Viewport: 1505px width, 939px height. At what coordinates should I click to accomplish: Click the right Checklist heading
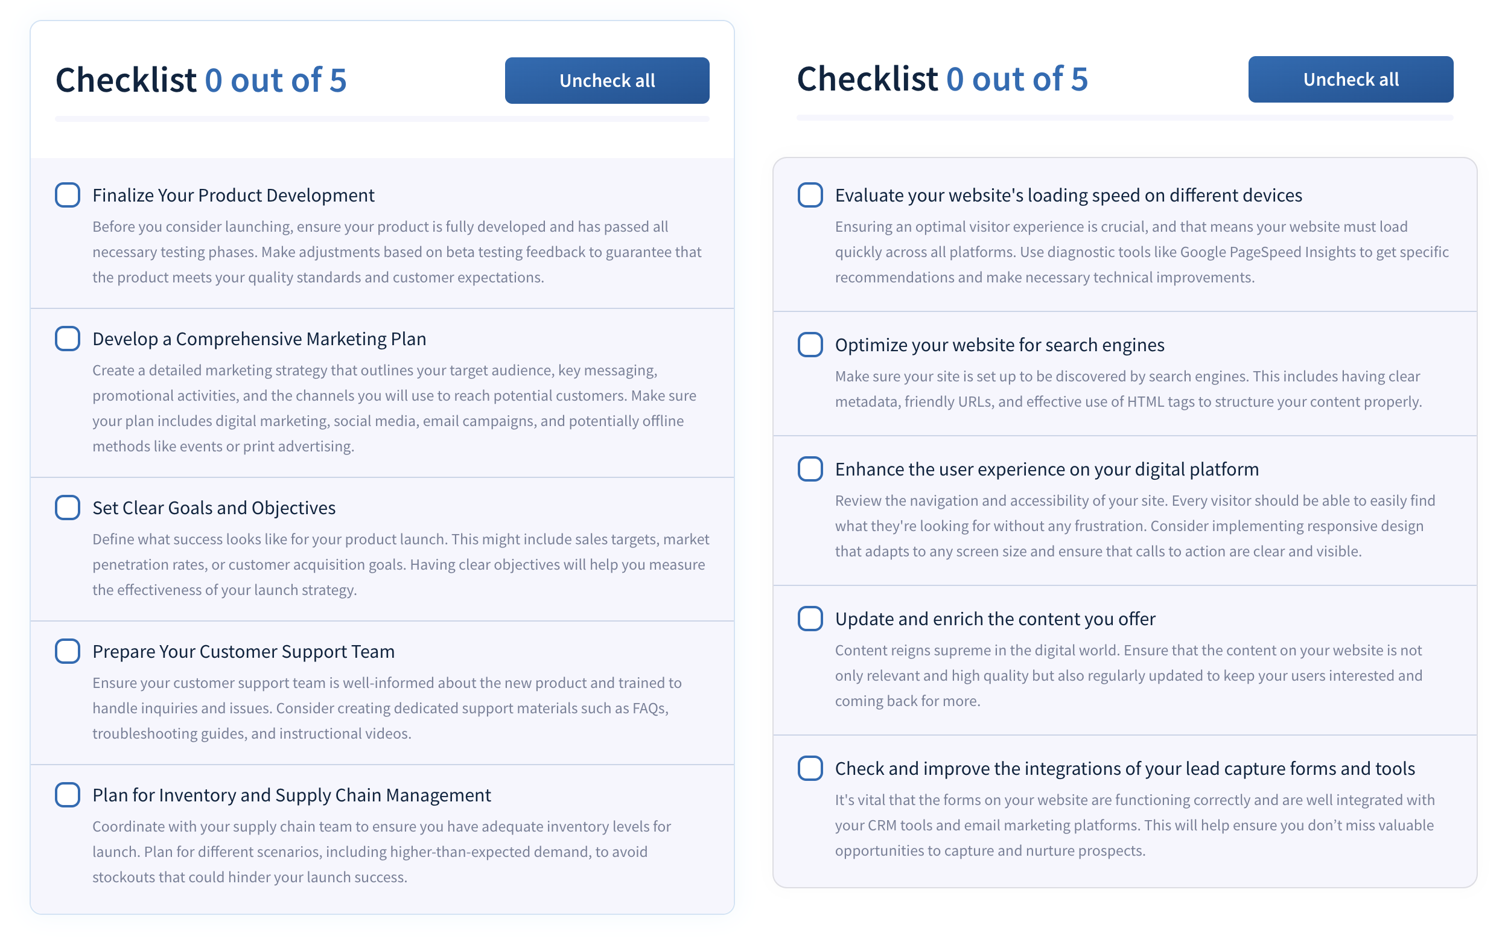(867, 79)
